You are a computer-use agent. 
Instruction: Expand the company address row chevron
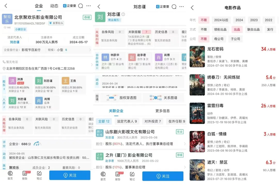point(92,65)
